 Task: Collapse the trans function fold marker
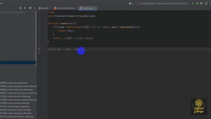tap(46, 23)
